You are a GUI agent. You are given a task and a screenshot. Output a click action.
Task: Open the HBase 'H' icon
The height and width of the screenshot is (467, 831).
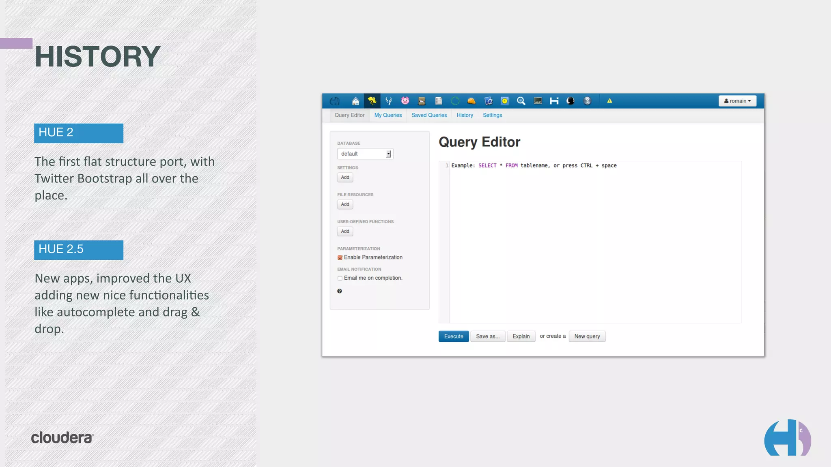(x=554, y=101)
